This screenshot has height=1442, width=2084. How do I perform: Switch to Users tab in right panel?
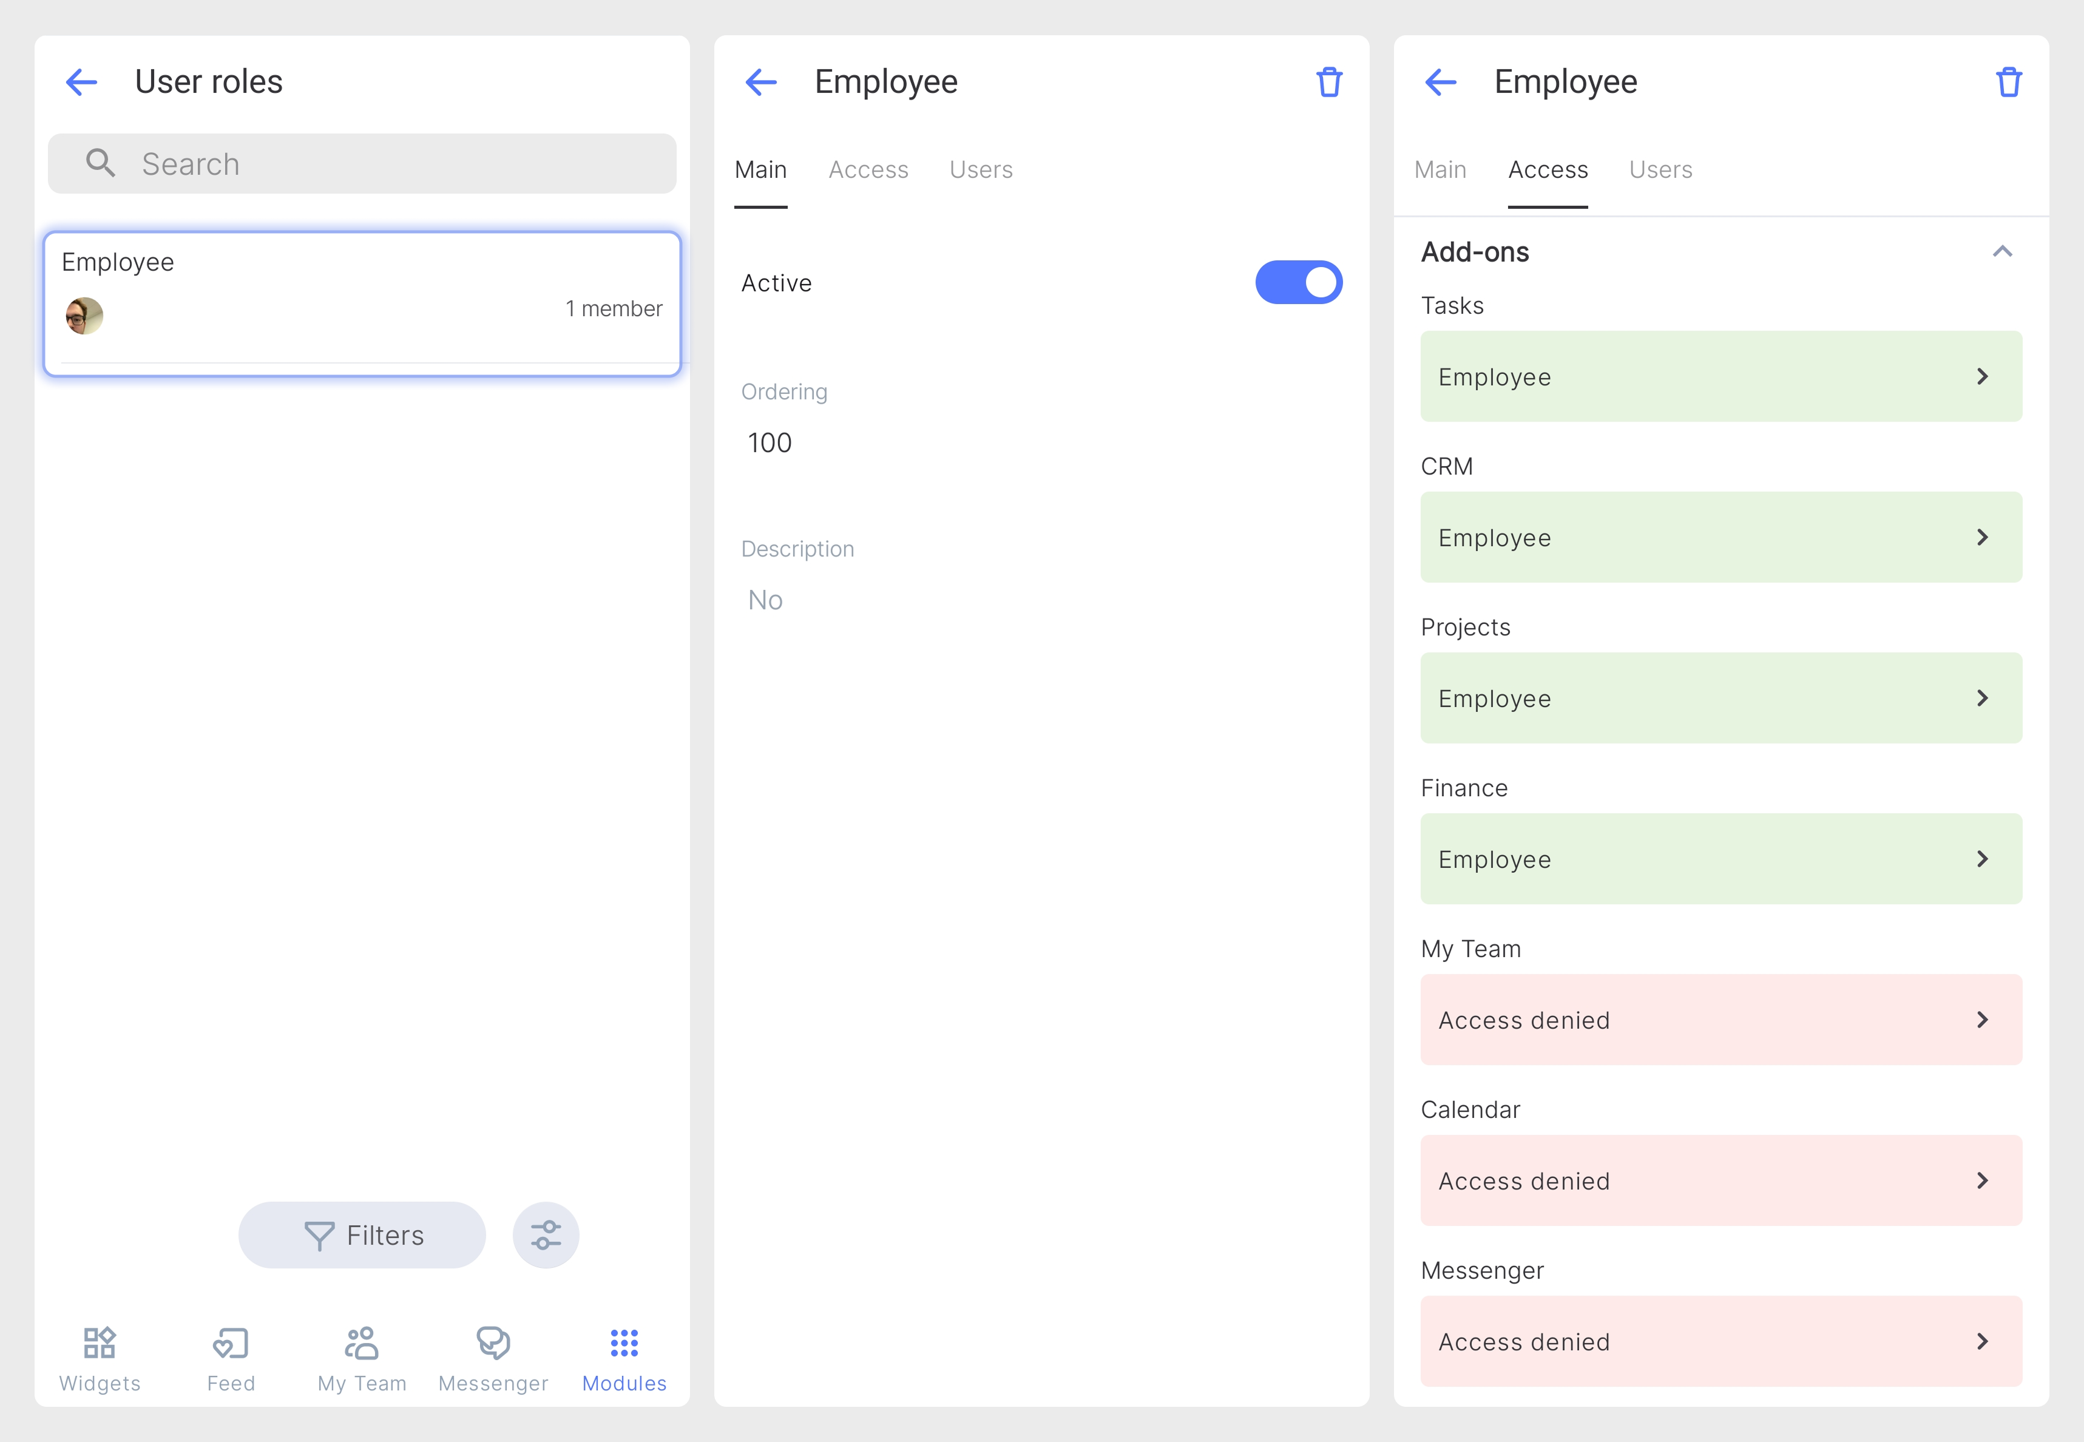1660,170
